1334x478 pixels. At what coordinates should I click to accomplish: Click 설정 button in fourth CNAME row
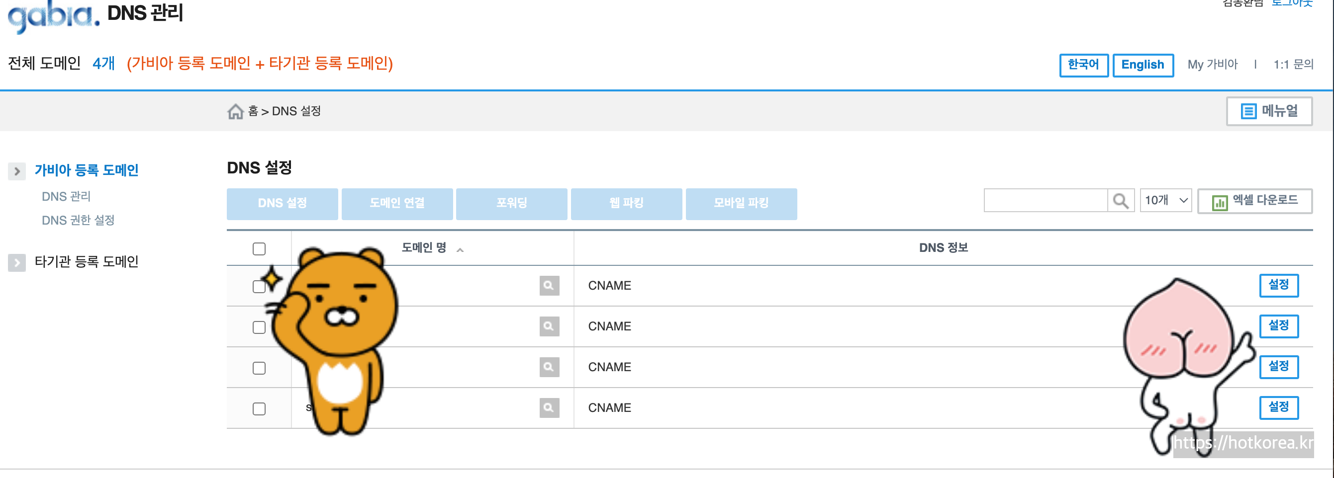[1279, 408]
